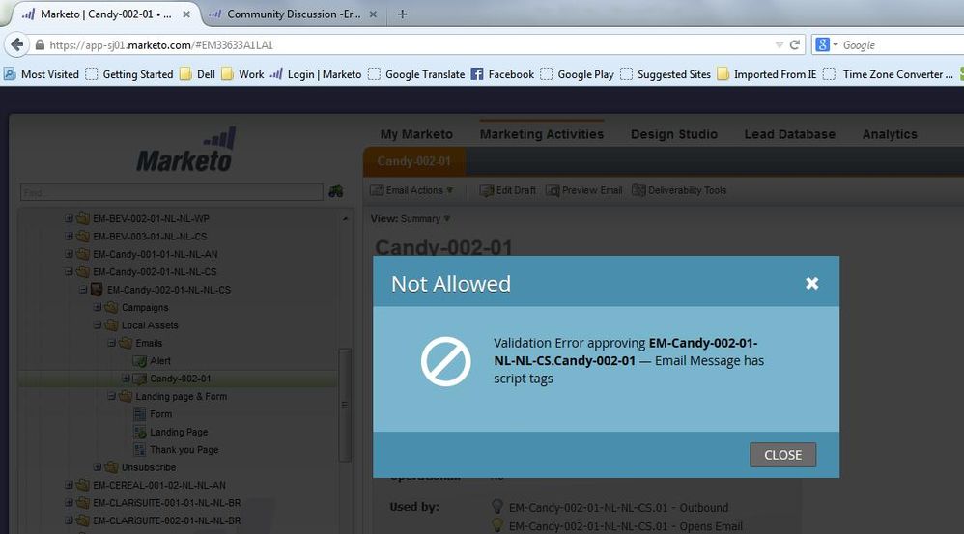This screenshot has width=964, height=534.
Task: Open the Suggested Sites bookmark
Action: (666, 74)
